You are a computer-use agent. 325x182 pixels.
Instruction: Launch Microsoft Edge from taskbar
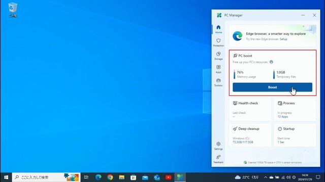coord(98,177)
